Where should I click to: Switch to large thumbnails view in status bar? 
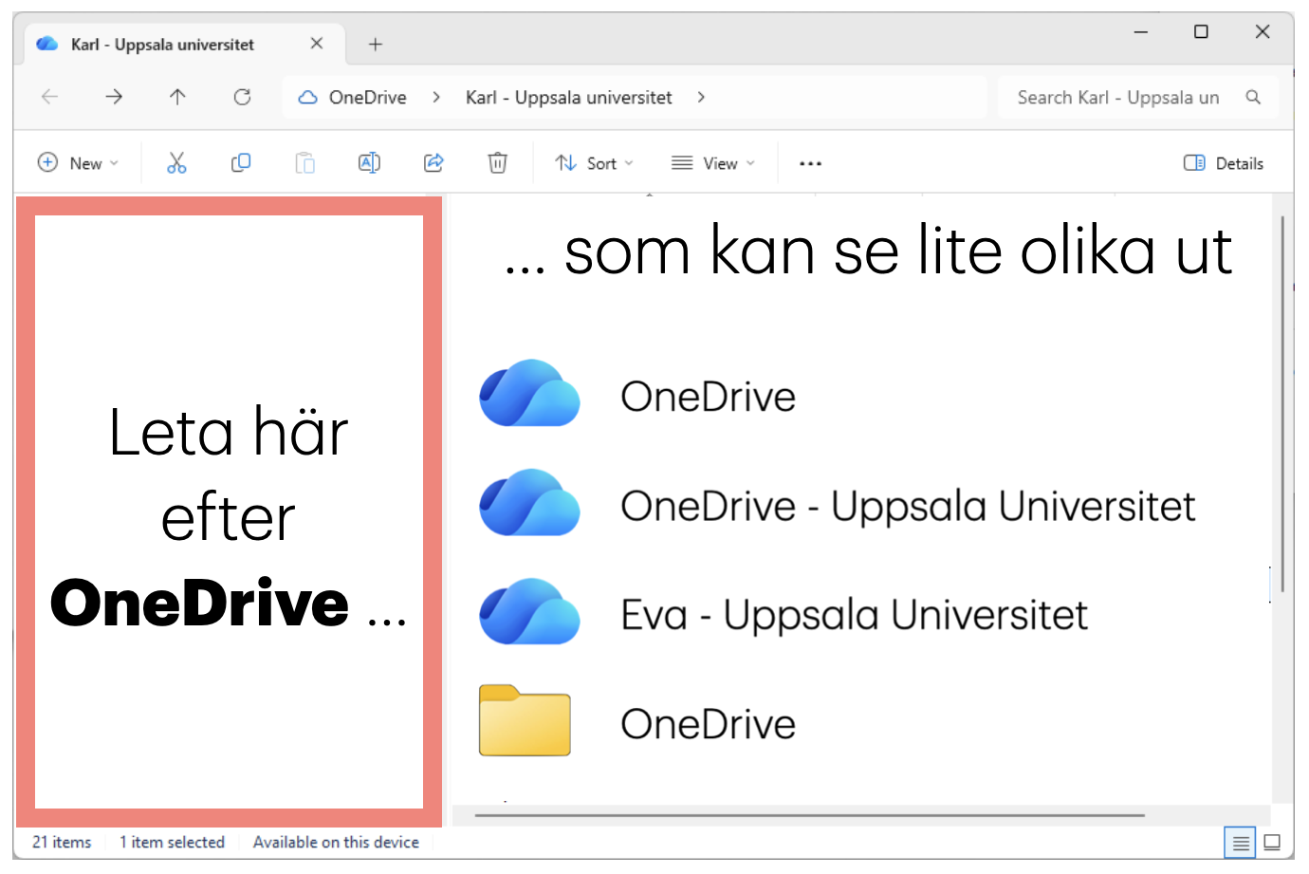[1272, 842]
